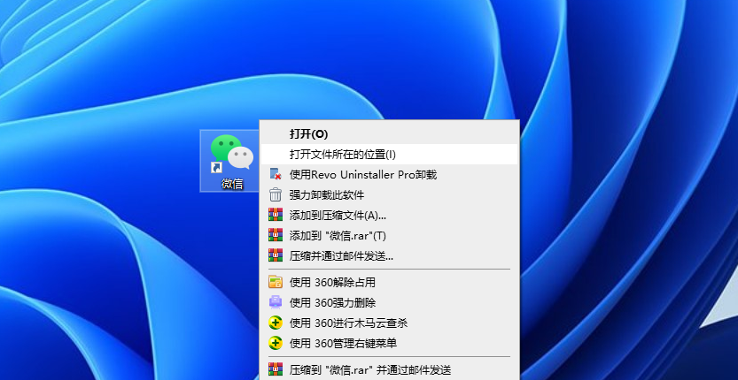The image size is (738, 380).
Task: Click the Revo Uninstaller icon in menu
Action: (276, 174)
